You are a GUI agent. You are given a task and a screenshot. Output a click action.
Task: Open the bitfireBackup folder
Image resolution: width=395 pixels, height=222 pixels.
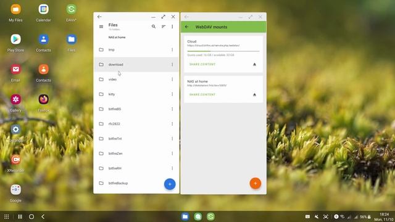click(x=136, y=183)
